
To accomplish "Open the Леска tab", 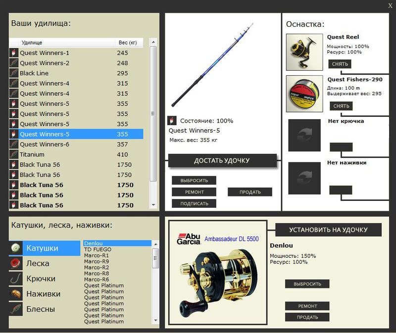I will click(45, 263).
